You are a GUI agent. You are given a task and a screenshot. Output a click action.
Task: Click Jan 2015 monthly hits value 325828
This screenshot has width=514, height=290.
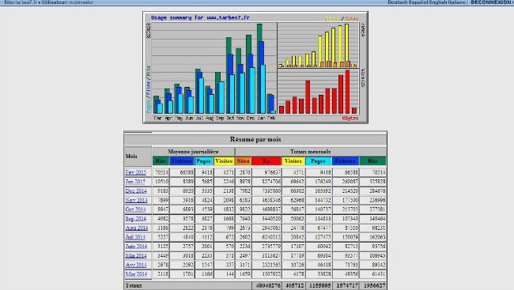tap(377, 182)
